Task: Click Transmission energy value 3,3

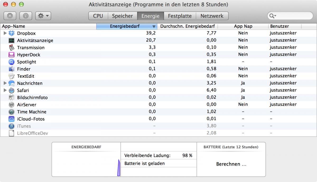Action: pos(152,47)
